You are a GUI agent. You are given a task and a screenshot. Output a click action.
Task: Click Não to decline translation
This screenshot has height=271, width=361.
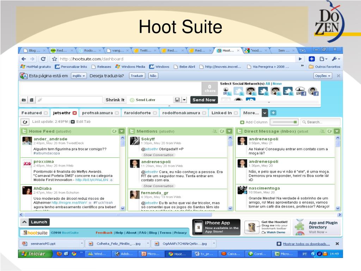[x=153, y=76]
